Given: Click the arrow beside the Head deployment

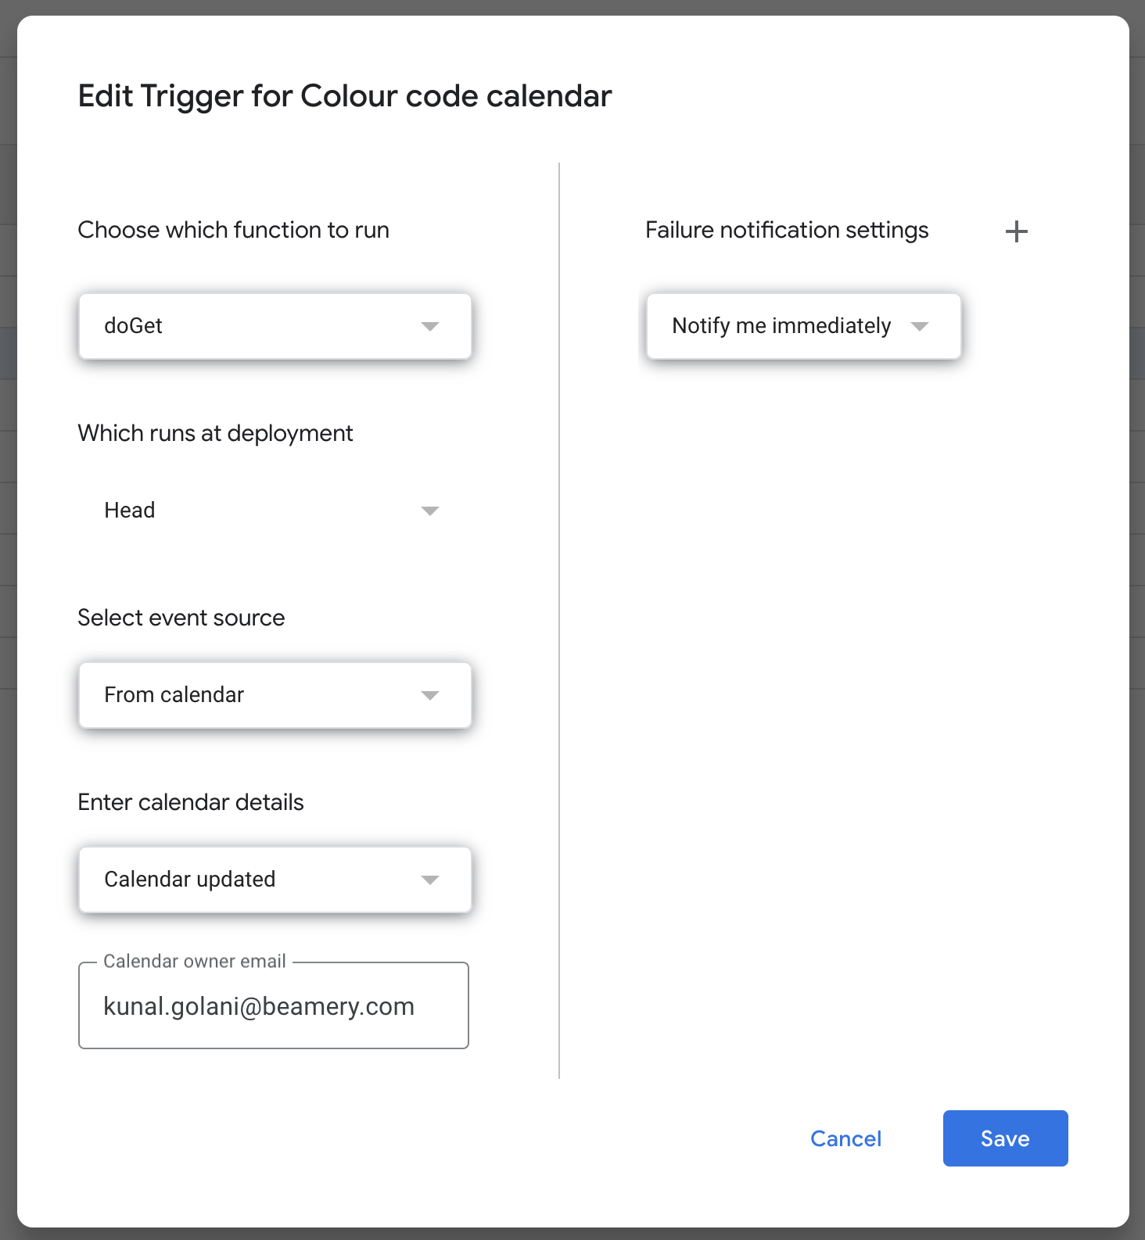Looking at the screenshot, I should coord(429,511).
